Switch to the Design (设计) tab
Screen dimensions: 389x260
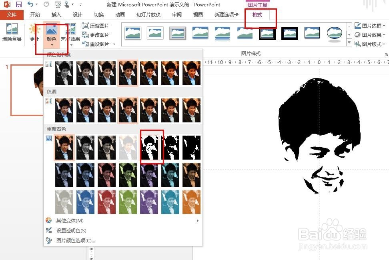pos(77,15)
